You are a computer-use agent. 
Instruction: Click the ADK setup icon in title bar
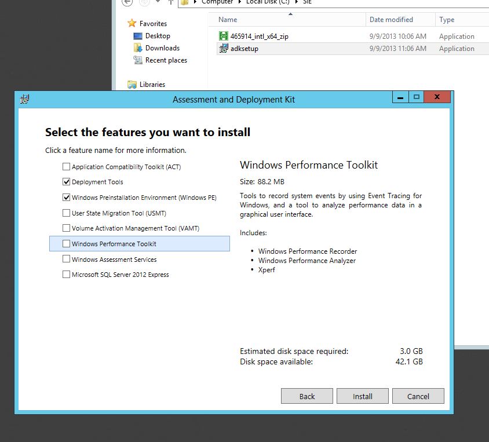click(x=25, y=99)
